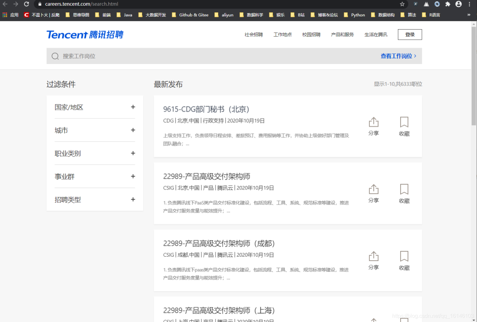Open the 生活在腾讯 nav item
Image resolution: width=477 pixels, height=322 pixels.
click(376, 35)
